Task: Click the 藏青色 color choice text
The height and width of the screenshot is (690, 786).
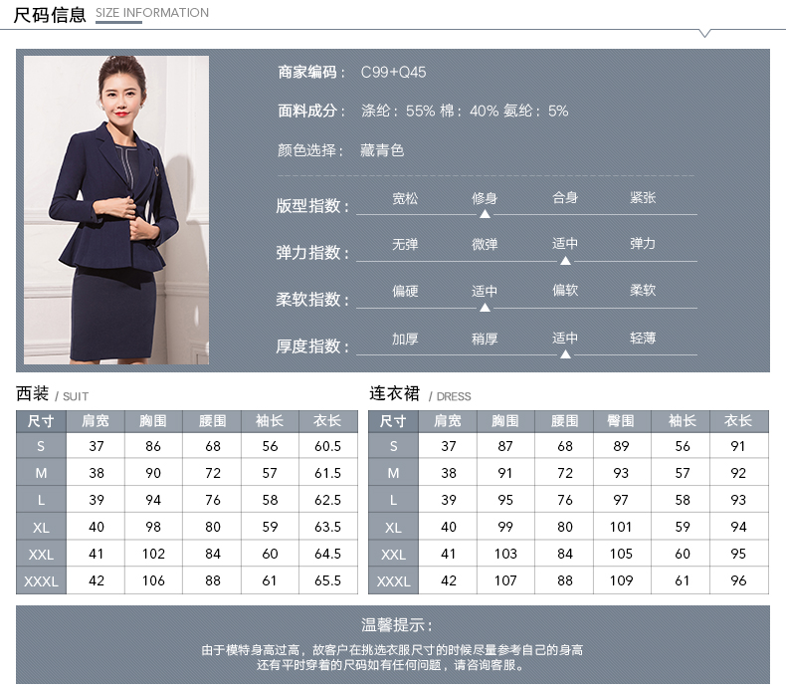Action: pos(382,150)
